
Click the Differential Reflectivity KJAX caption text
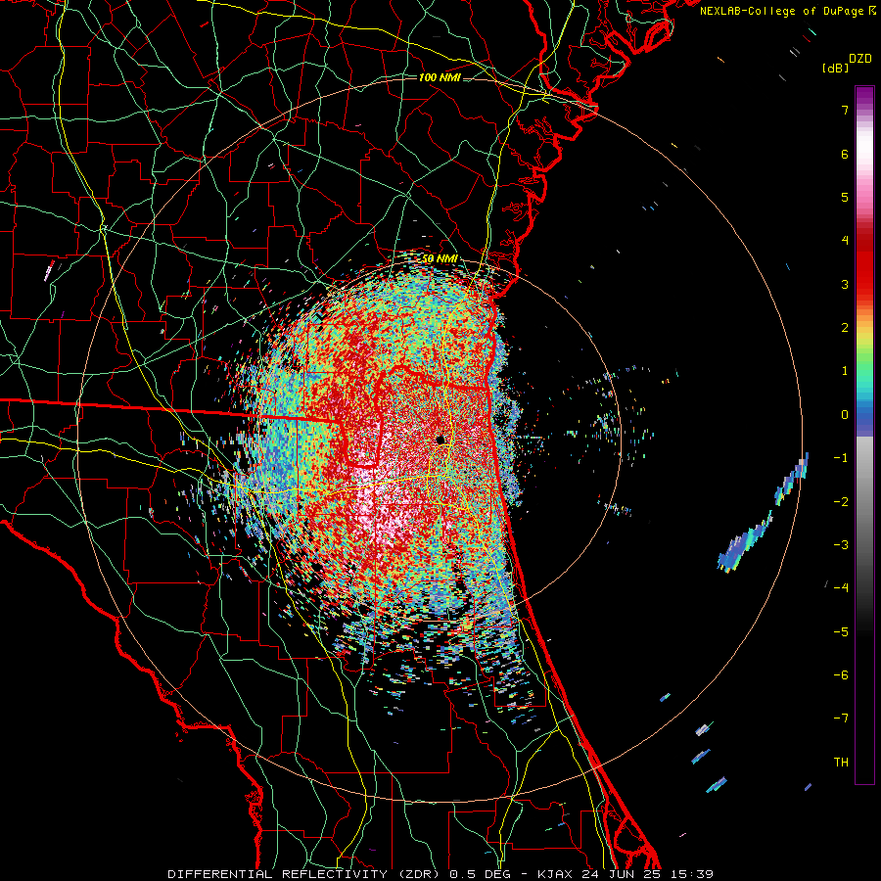coord(440,874)
